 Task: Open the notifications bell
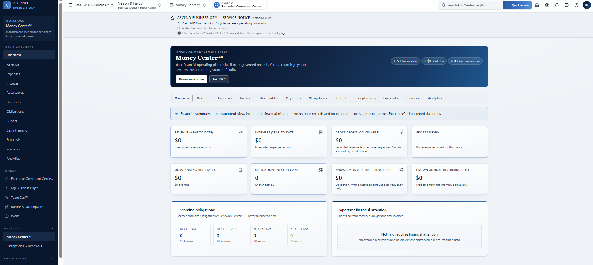[557, 5]
